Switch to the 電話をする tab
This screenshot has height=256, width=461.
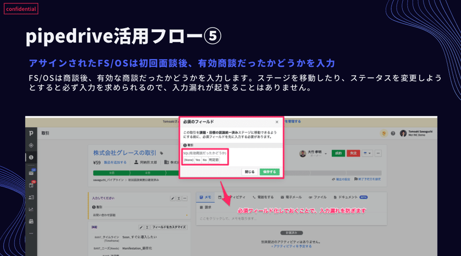263,197
